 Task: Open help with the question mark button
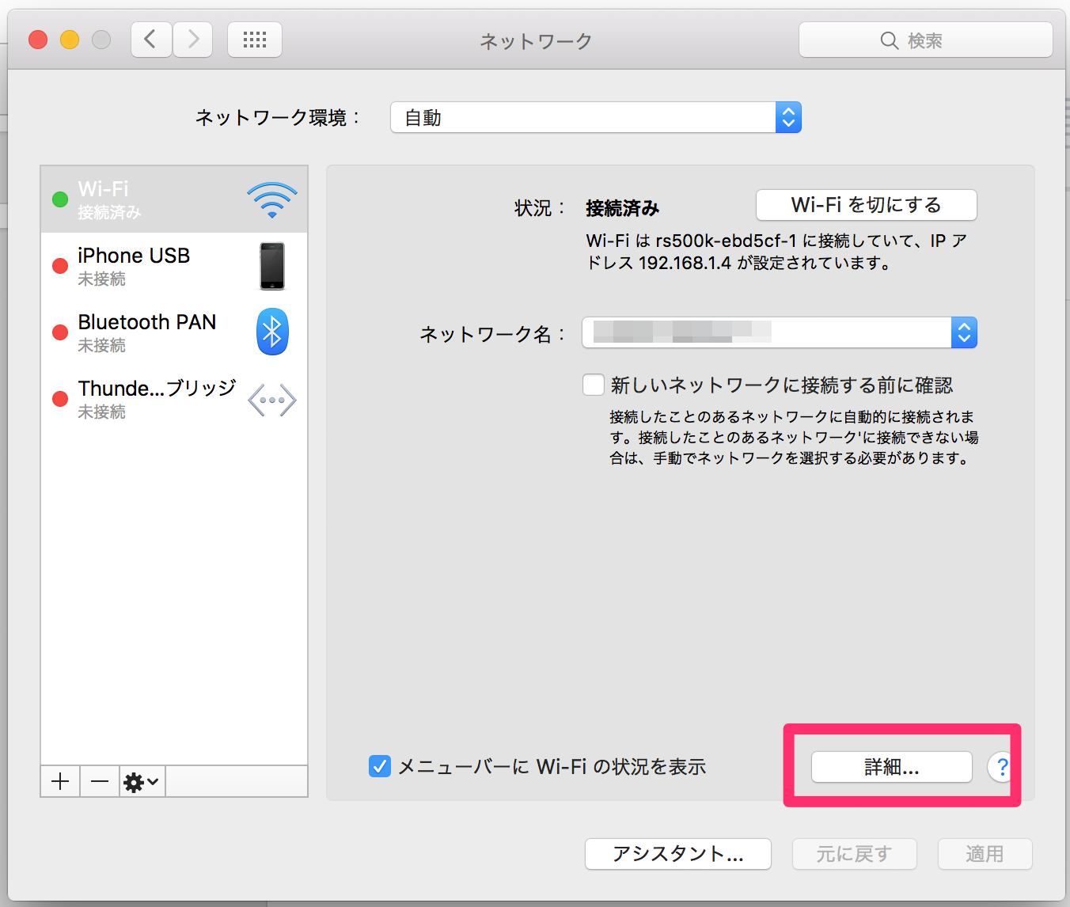1001,767
